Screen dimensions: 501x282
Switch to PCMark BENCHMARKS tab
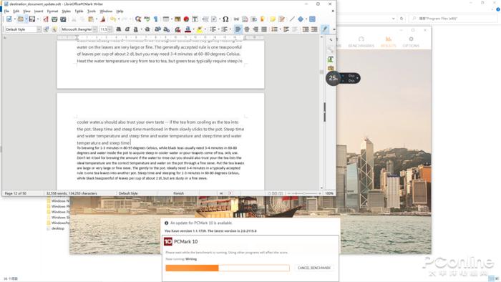[361, 42]
